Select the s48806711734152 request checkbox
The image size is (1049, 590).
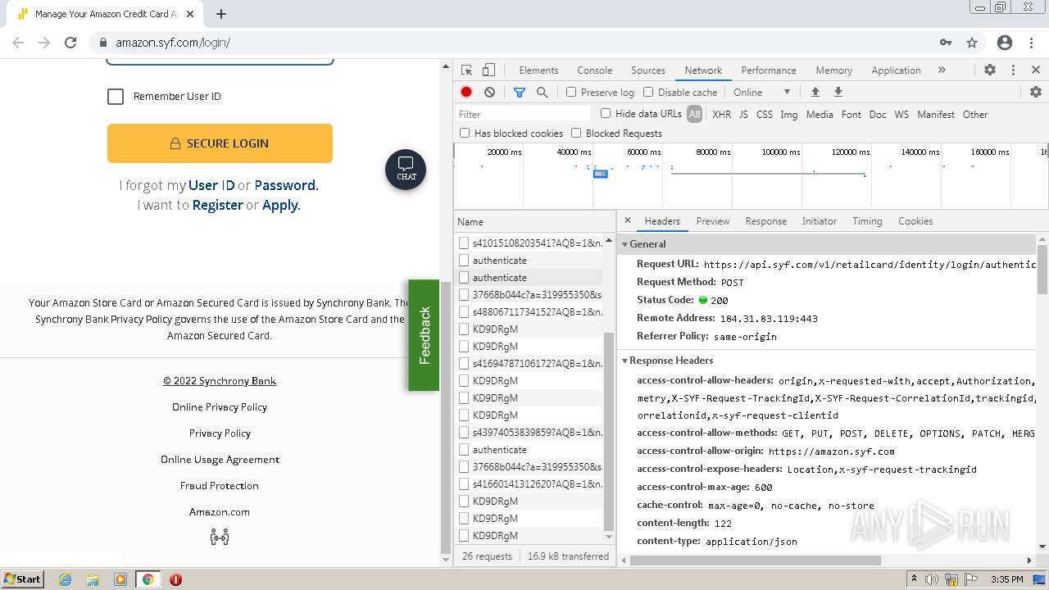464,312
